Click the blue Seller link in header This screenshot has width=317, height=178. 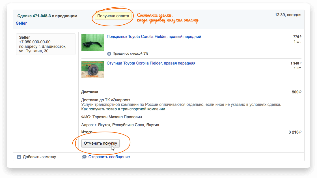click(x=21, y=23)
